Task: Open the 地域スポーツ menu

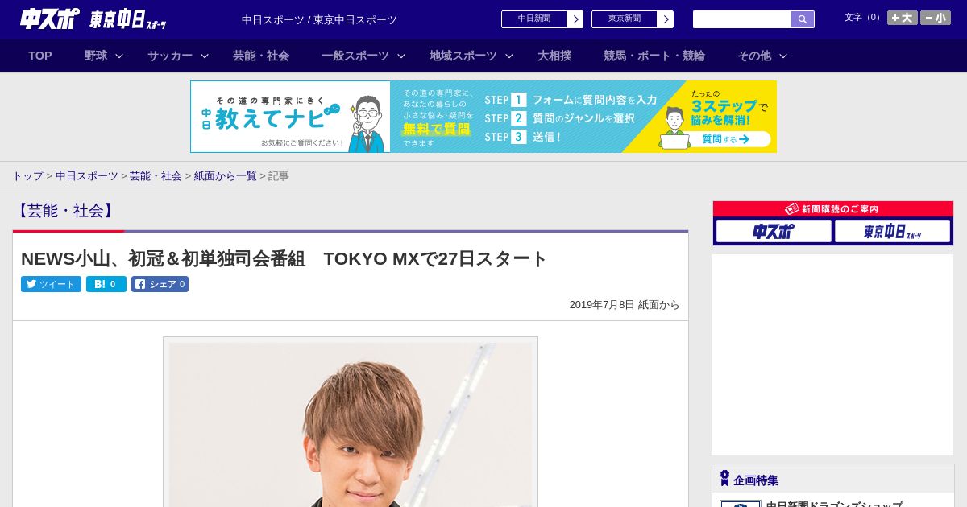Action: point(463,56)
